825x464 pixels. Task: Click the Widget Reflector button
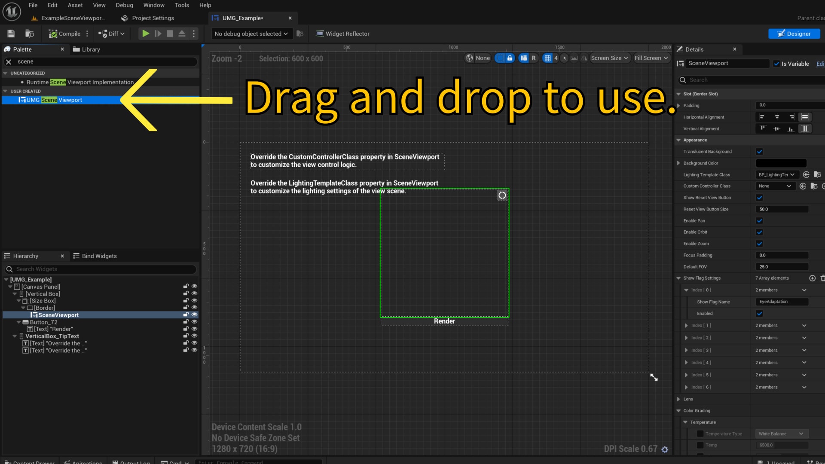click(343, 34)
